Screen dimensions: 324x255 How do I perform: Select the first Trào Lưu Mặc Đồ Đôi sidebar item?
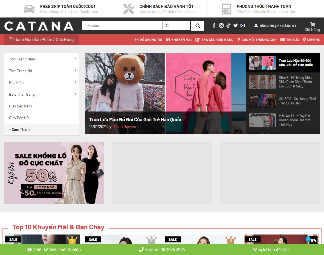click(283, 63)
